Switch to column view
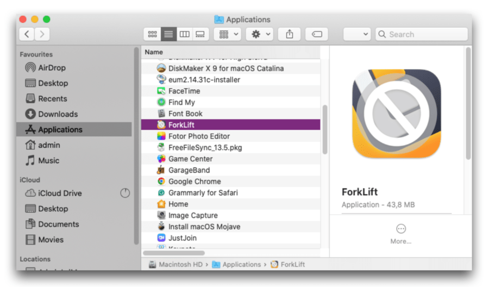The width and height of the screenshot is (489, 287). [184, 34]
